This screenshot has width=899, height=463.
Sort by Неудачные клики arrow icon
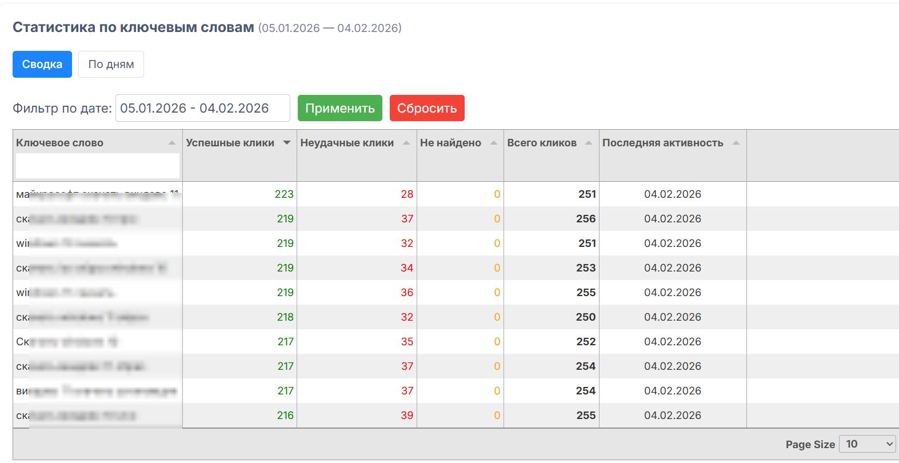(406, 143)
